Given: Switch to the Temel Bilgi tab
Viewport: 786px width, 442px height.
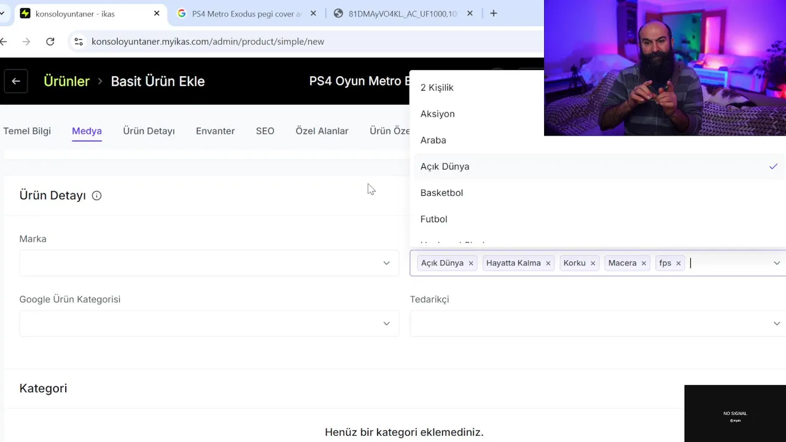Looking at the screenshot, I should click(x=27, y=131).
